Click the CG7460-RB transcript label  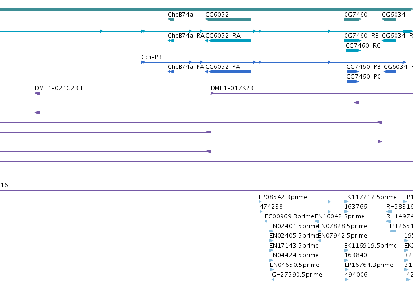361,36
